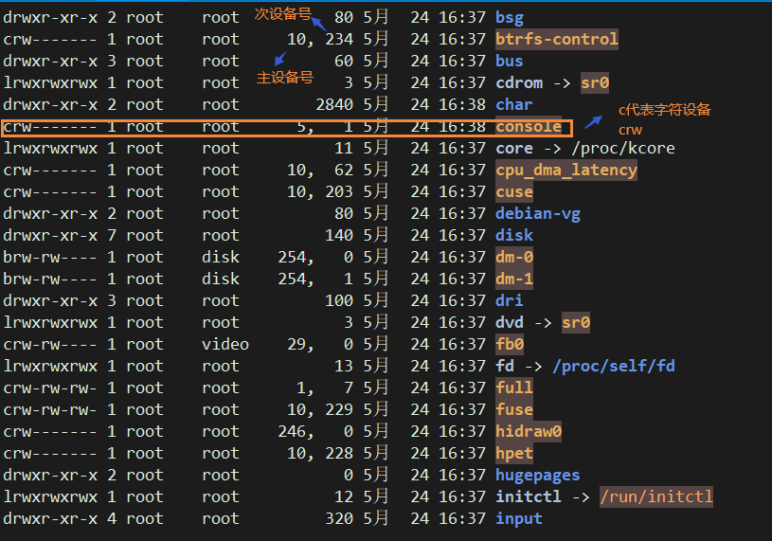Viewport: 772px width, 541px height.
Task: Click the video group of fb0 row
Action: click(225, 344)
